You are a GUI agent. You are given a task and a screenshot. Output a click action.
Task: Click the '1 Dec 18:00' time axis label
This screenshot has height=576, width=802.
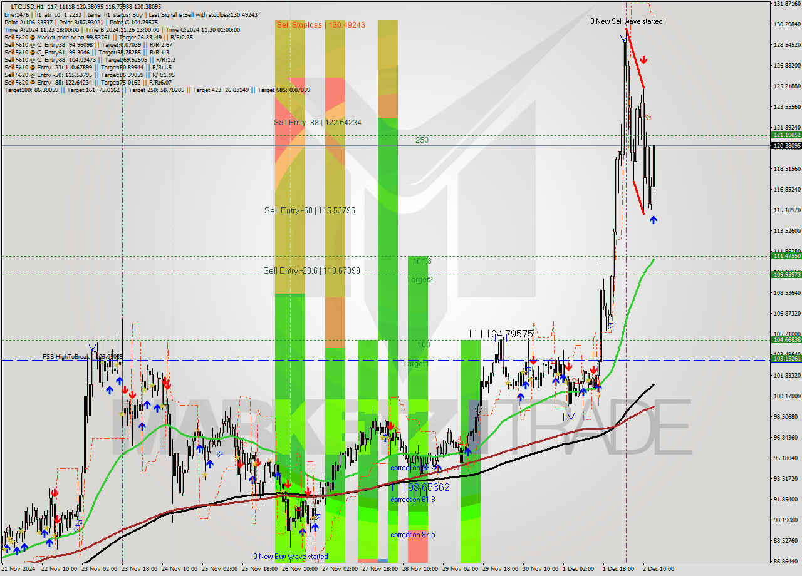pyautogui.click(x=618, y=569)
